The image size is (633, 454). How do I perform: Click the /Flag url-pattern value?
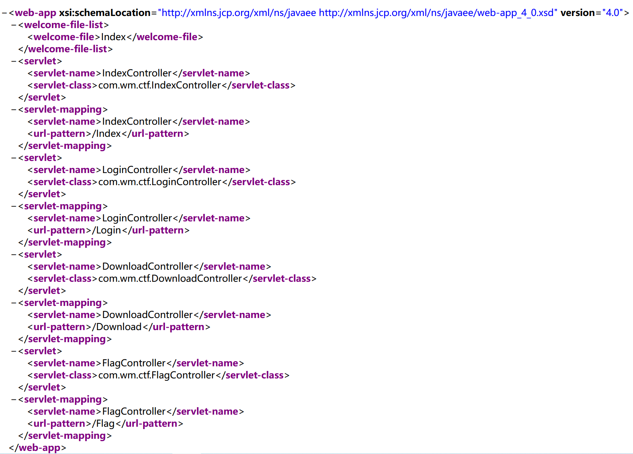tap(103, 424)
